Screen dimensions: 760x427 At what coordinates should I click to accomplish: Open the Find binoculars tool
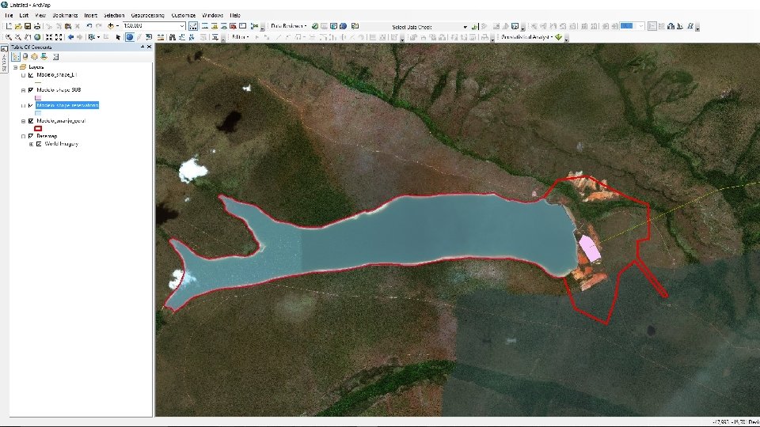[172, 37]
